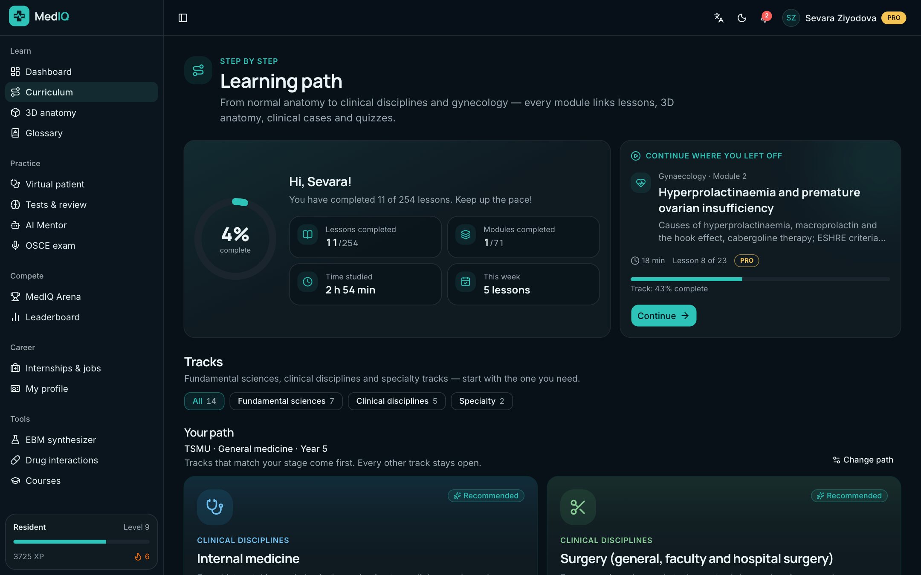Click the Internships & jobs briefcase icon

tap(15, 368)
